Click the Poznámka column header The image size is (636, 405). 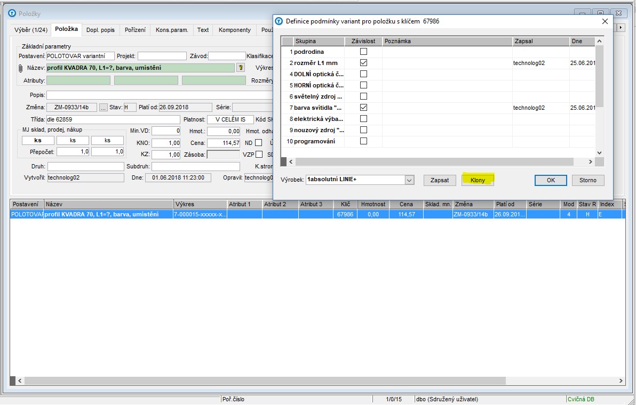(x=448, y=41)
